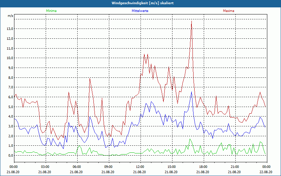This screenshot has width=281, height=176.
Task: Click the '1,0' y-axis value
Action: pos(11,146)
